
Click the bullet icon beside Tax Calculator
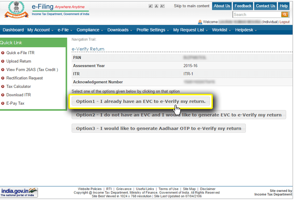(3, 87)
